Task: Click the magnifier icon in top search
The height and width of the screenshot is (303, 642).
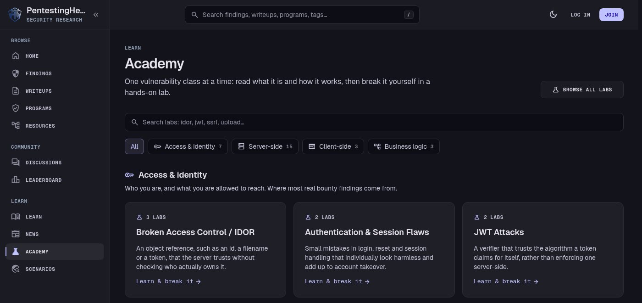Action: pos(194,15)
